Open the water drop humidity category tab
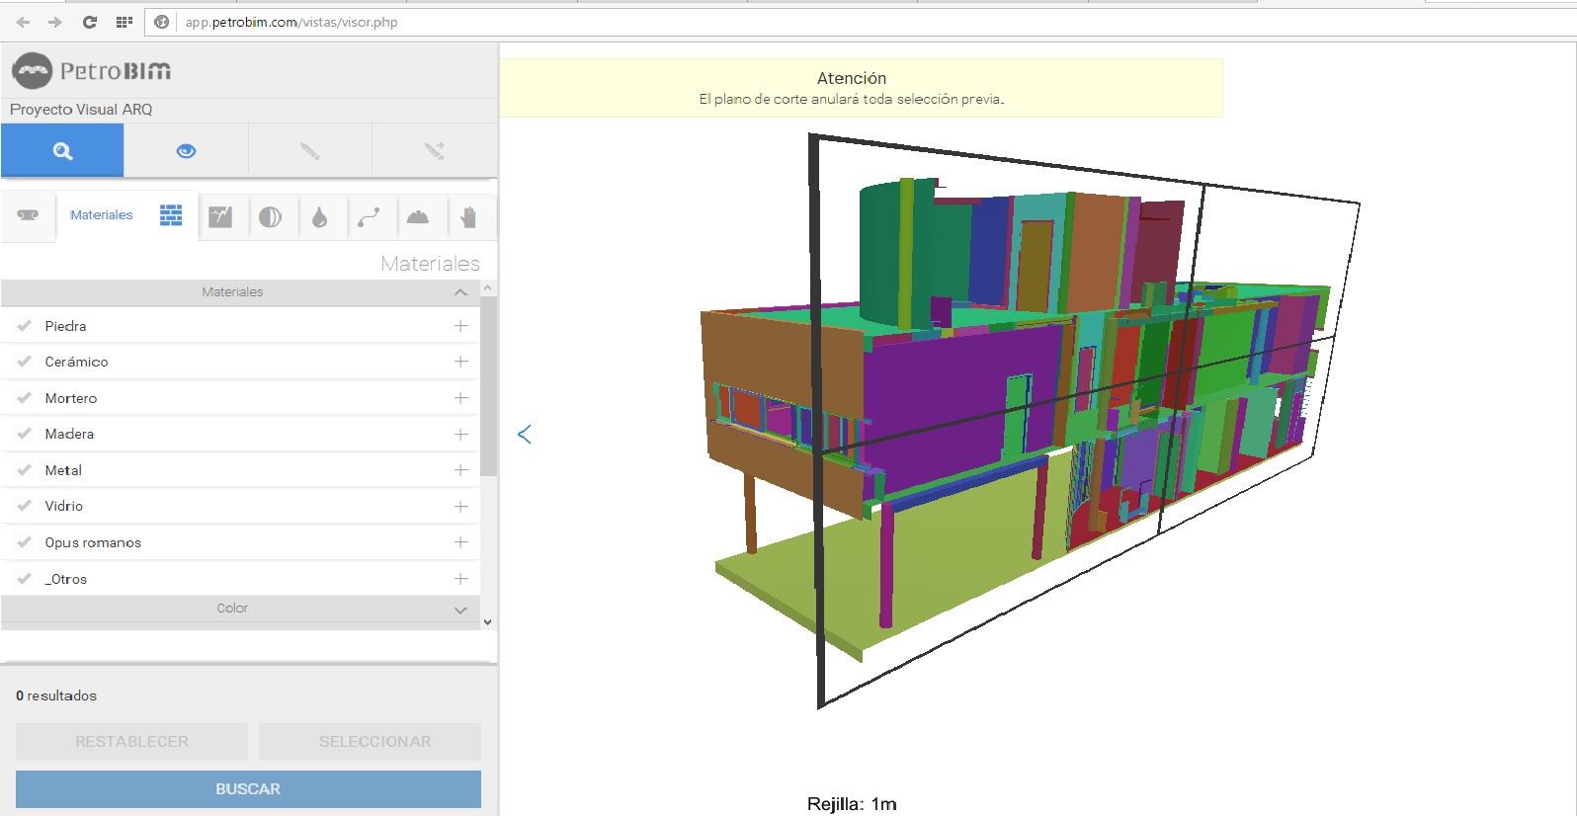Viewport: 1577px width, 816px height. click(x=319, y=217)
